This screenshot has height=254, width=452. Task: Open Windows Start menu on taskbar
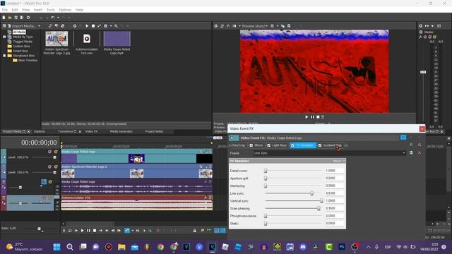tap(56, 247)
